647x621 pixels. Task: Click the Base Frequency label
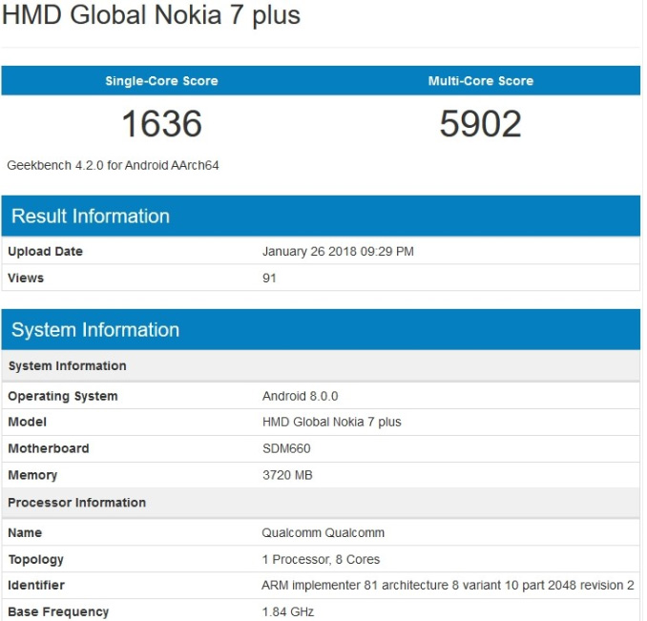coord(58,611)
